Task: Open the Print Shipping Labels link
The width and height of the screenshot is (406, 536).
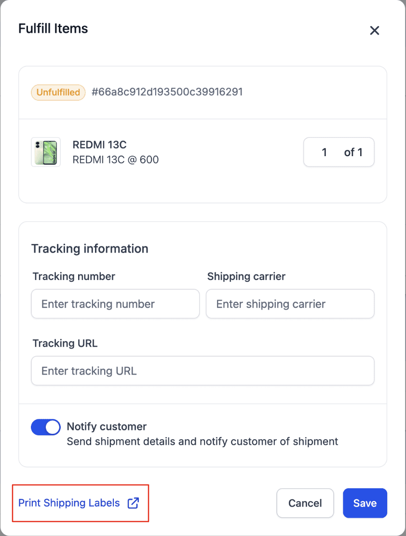Action: 69,503
